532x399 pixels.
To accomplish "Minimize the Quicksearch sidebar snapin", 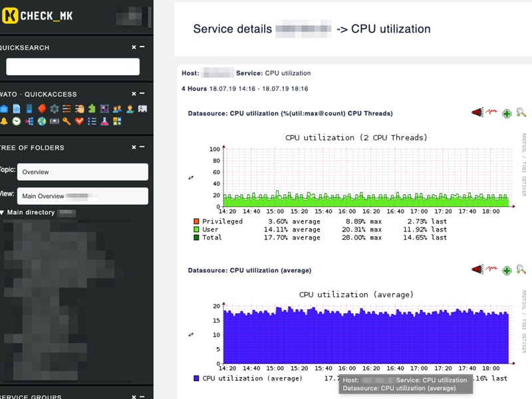I will click(142, 47).
